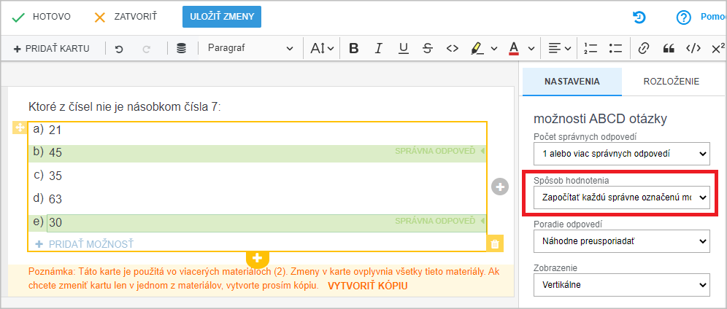The image size is (727, 309).
Task: Open the Poradie odpovedí dropdown
Action: [x=622, y=241]
